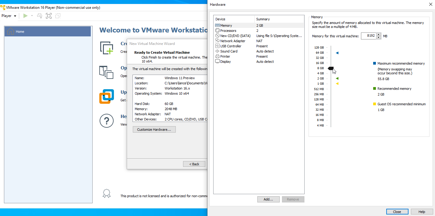Decrease memory with the down spinner arrow
Image resolution: width=435 pixels, height=216 pixels.
pyautogui.click(x=379, y=38)
